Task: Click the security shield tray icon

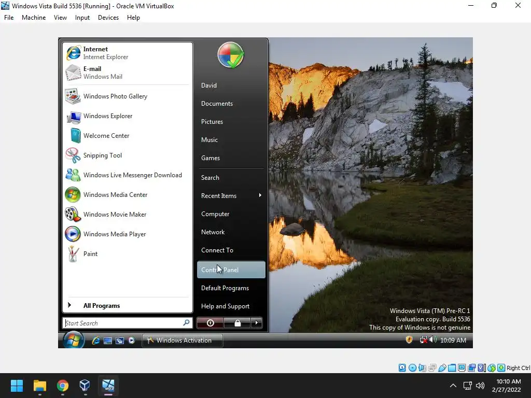Action: (409, 339)
